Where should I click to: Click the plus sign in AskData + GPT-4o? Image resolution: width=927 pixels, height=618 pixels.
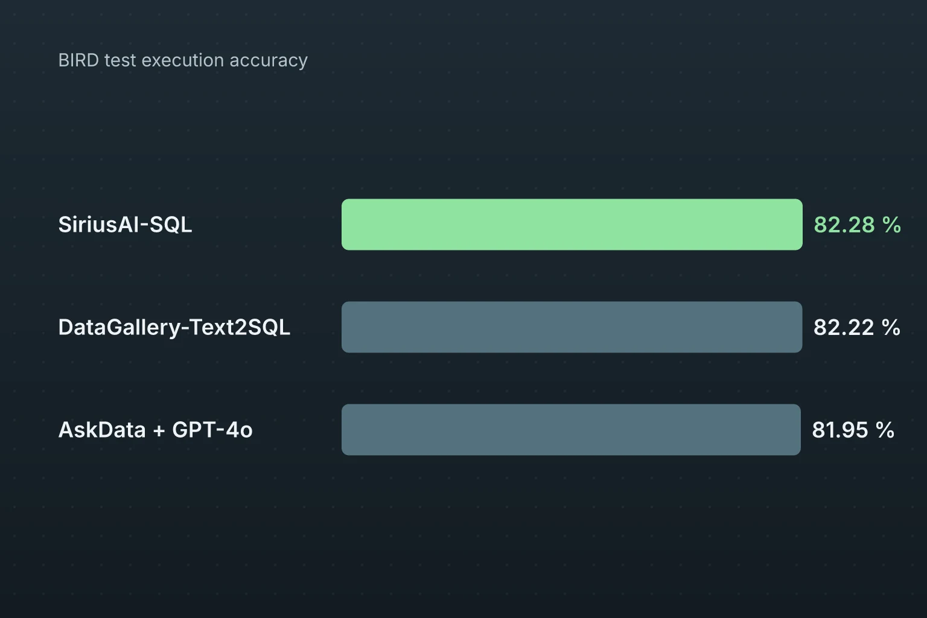(x=159, y=430)
